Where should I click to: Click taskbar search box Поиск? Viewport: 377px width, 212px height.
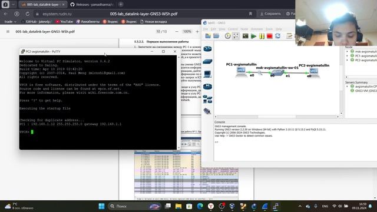pos(134,206)
